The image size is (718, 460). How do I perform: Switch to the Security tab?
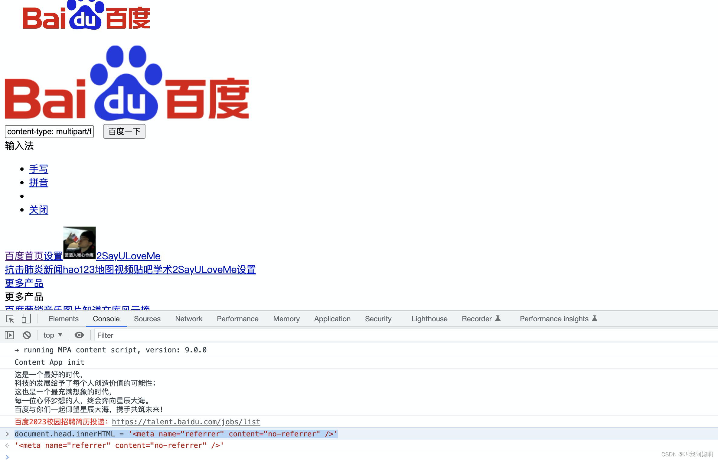click(378, 319)
